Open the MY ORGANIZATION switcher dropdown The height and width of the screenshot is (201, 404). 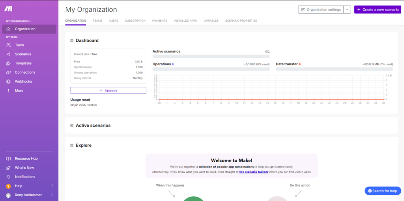pyautogui.click(x=18, y=21)
